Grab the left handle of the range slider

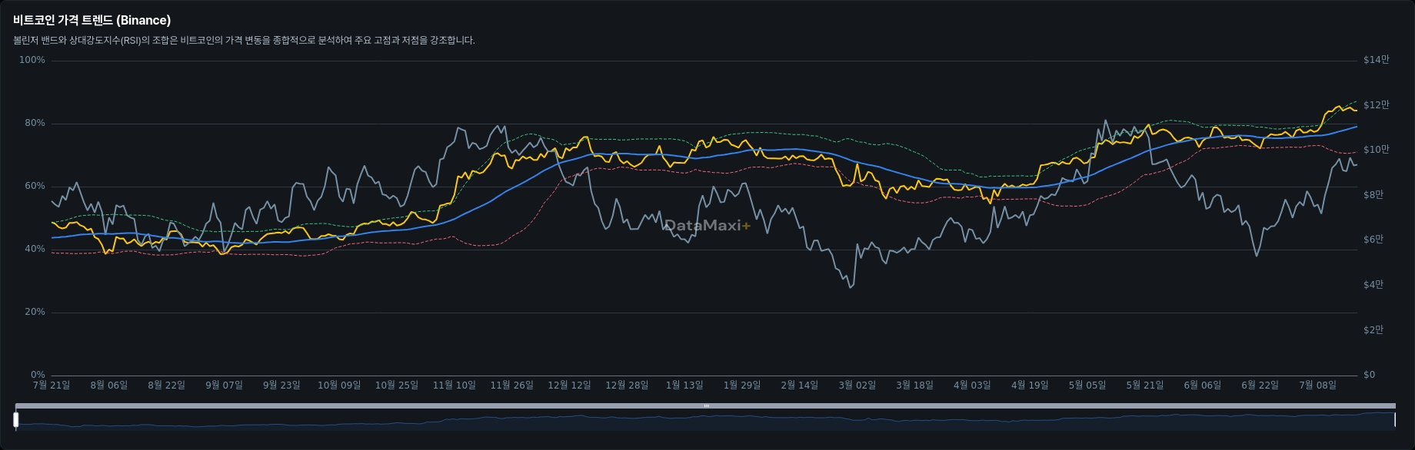click(15, 419)
